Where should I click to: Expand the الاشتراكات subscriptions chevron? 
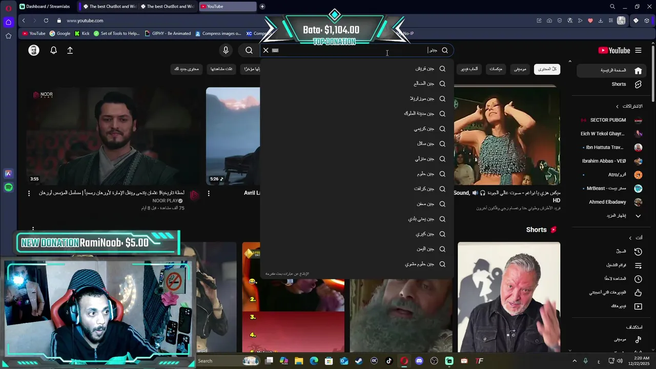[618, 106]
